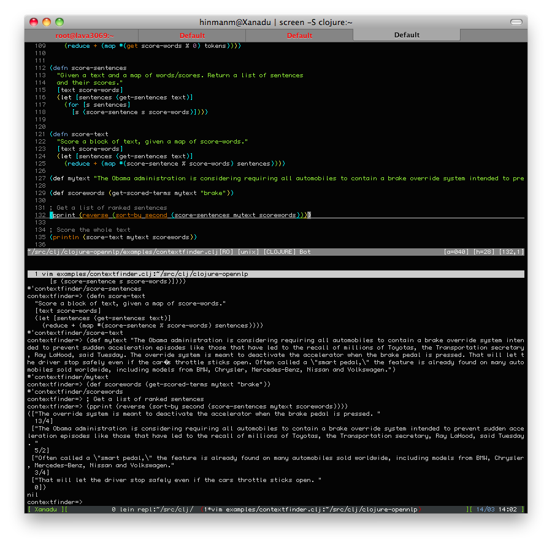Viewport: 552px width, 547px height.
Task: Click #'contextfinder/scorewords output line
Action: [x=75, y=392]
